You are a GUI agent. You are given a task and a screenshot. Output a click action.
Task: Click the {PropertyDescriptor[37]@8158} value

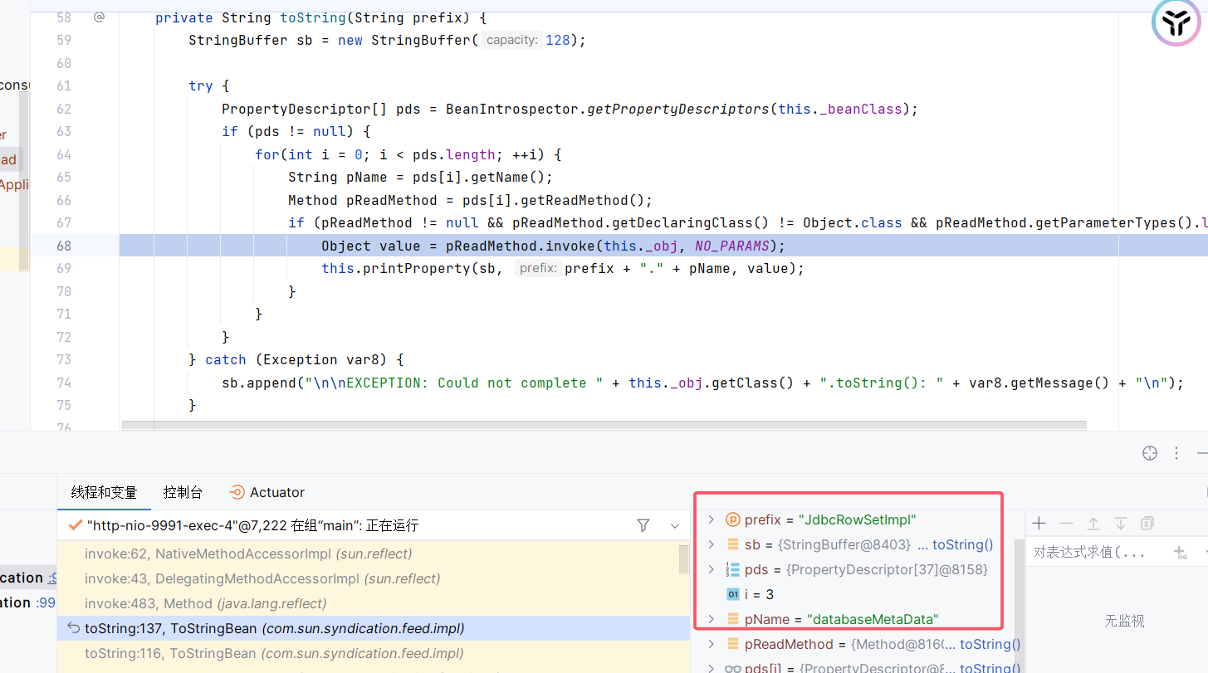(888, 569)
